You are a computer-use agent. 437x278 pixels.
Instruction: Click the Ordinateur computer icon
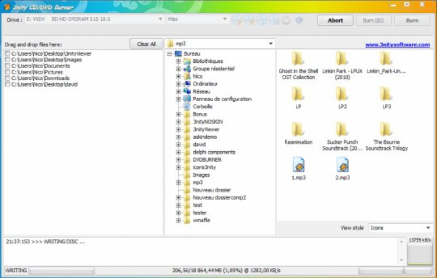pos(187,84)
